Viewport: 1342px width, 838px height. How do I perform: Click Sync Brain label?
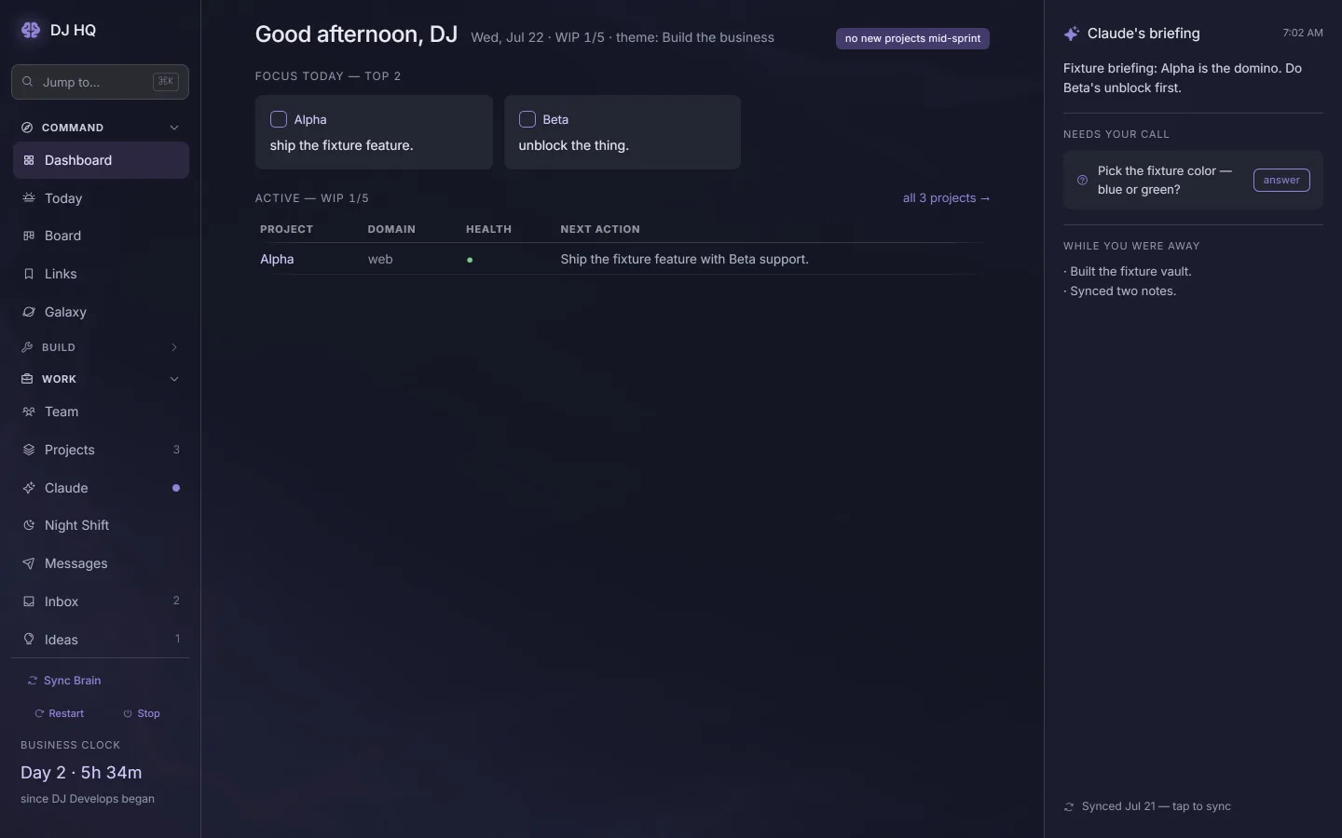point(73,681)
